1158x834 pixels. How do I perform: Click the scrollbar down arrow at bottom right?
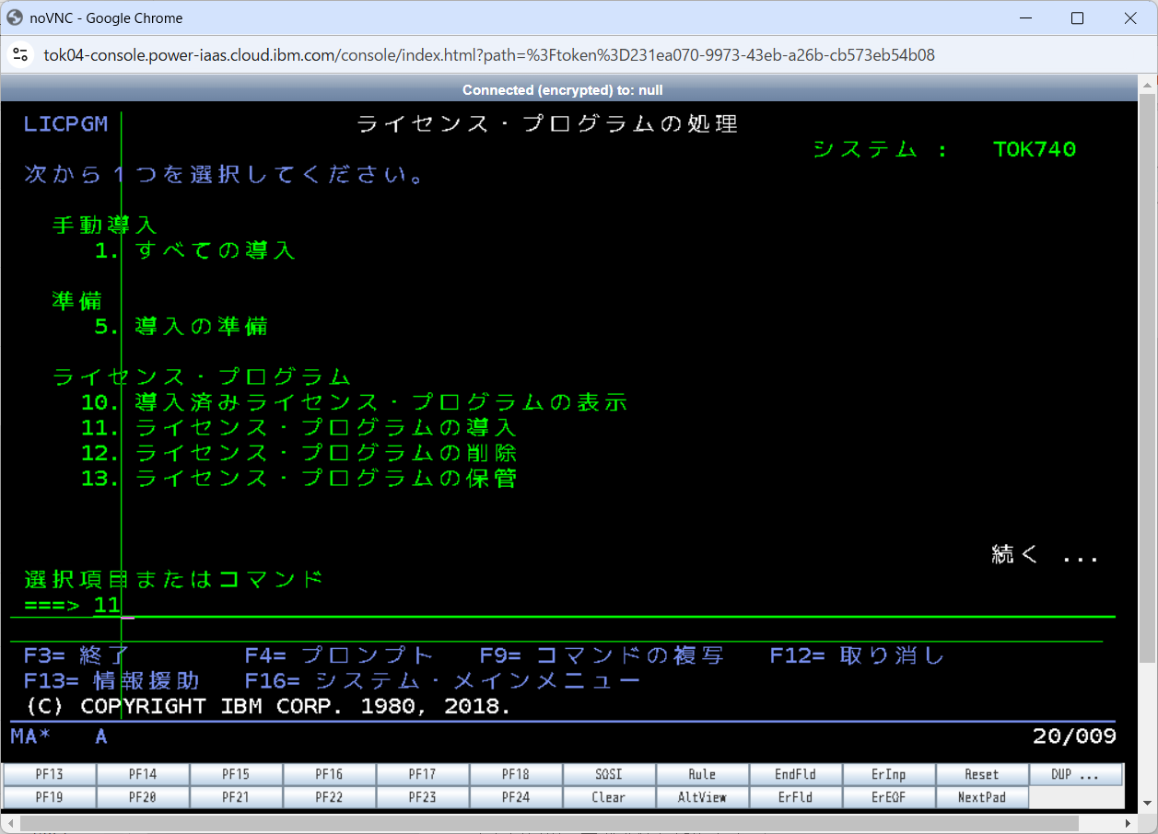[x=1148, y=805]
